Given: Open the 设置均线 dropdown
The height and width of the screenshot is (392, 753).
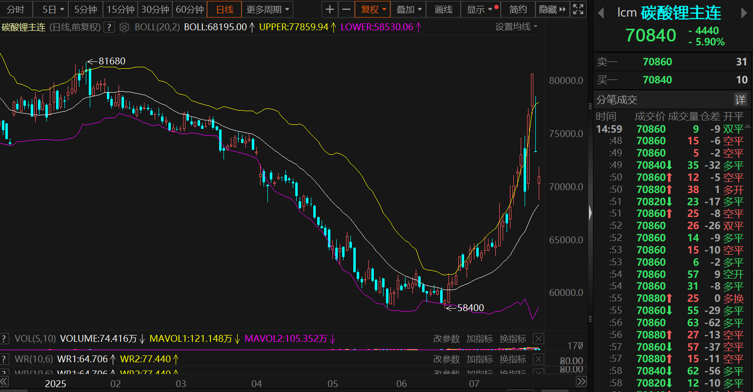Looking at the screenshot, I should point(516,27).
